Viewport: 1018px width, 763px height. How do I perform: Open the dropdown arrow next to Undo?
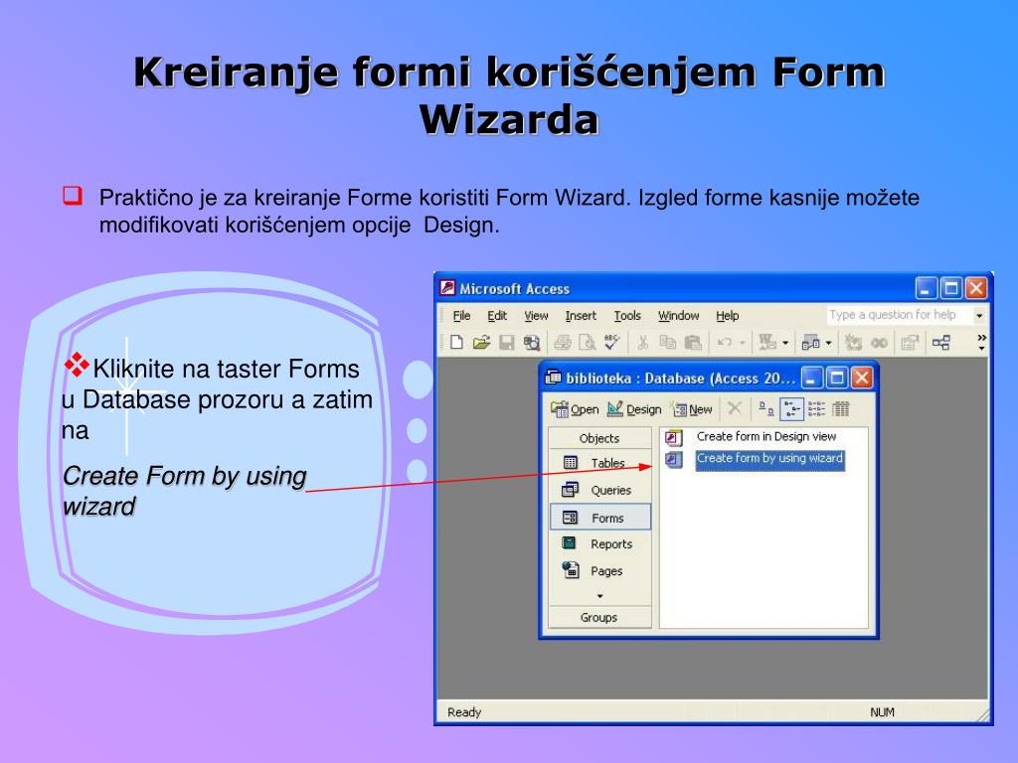coord(742,343)
